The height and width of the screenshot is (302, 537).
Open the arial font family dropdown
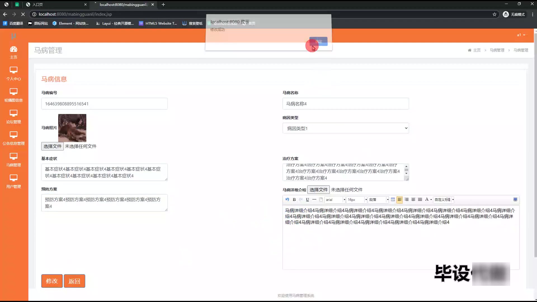[335, 200]
